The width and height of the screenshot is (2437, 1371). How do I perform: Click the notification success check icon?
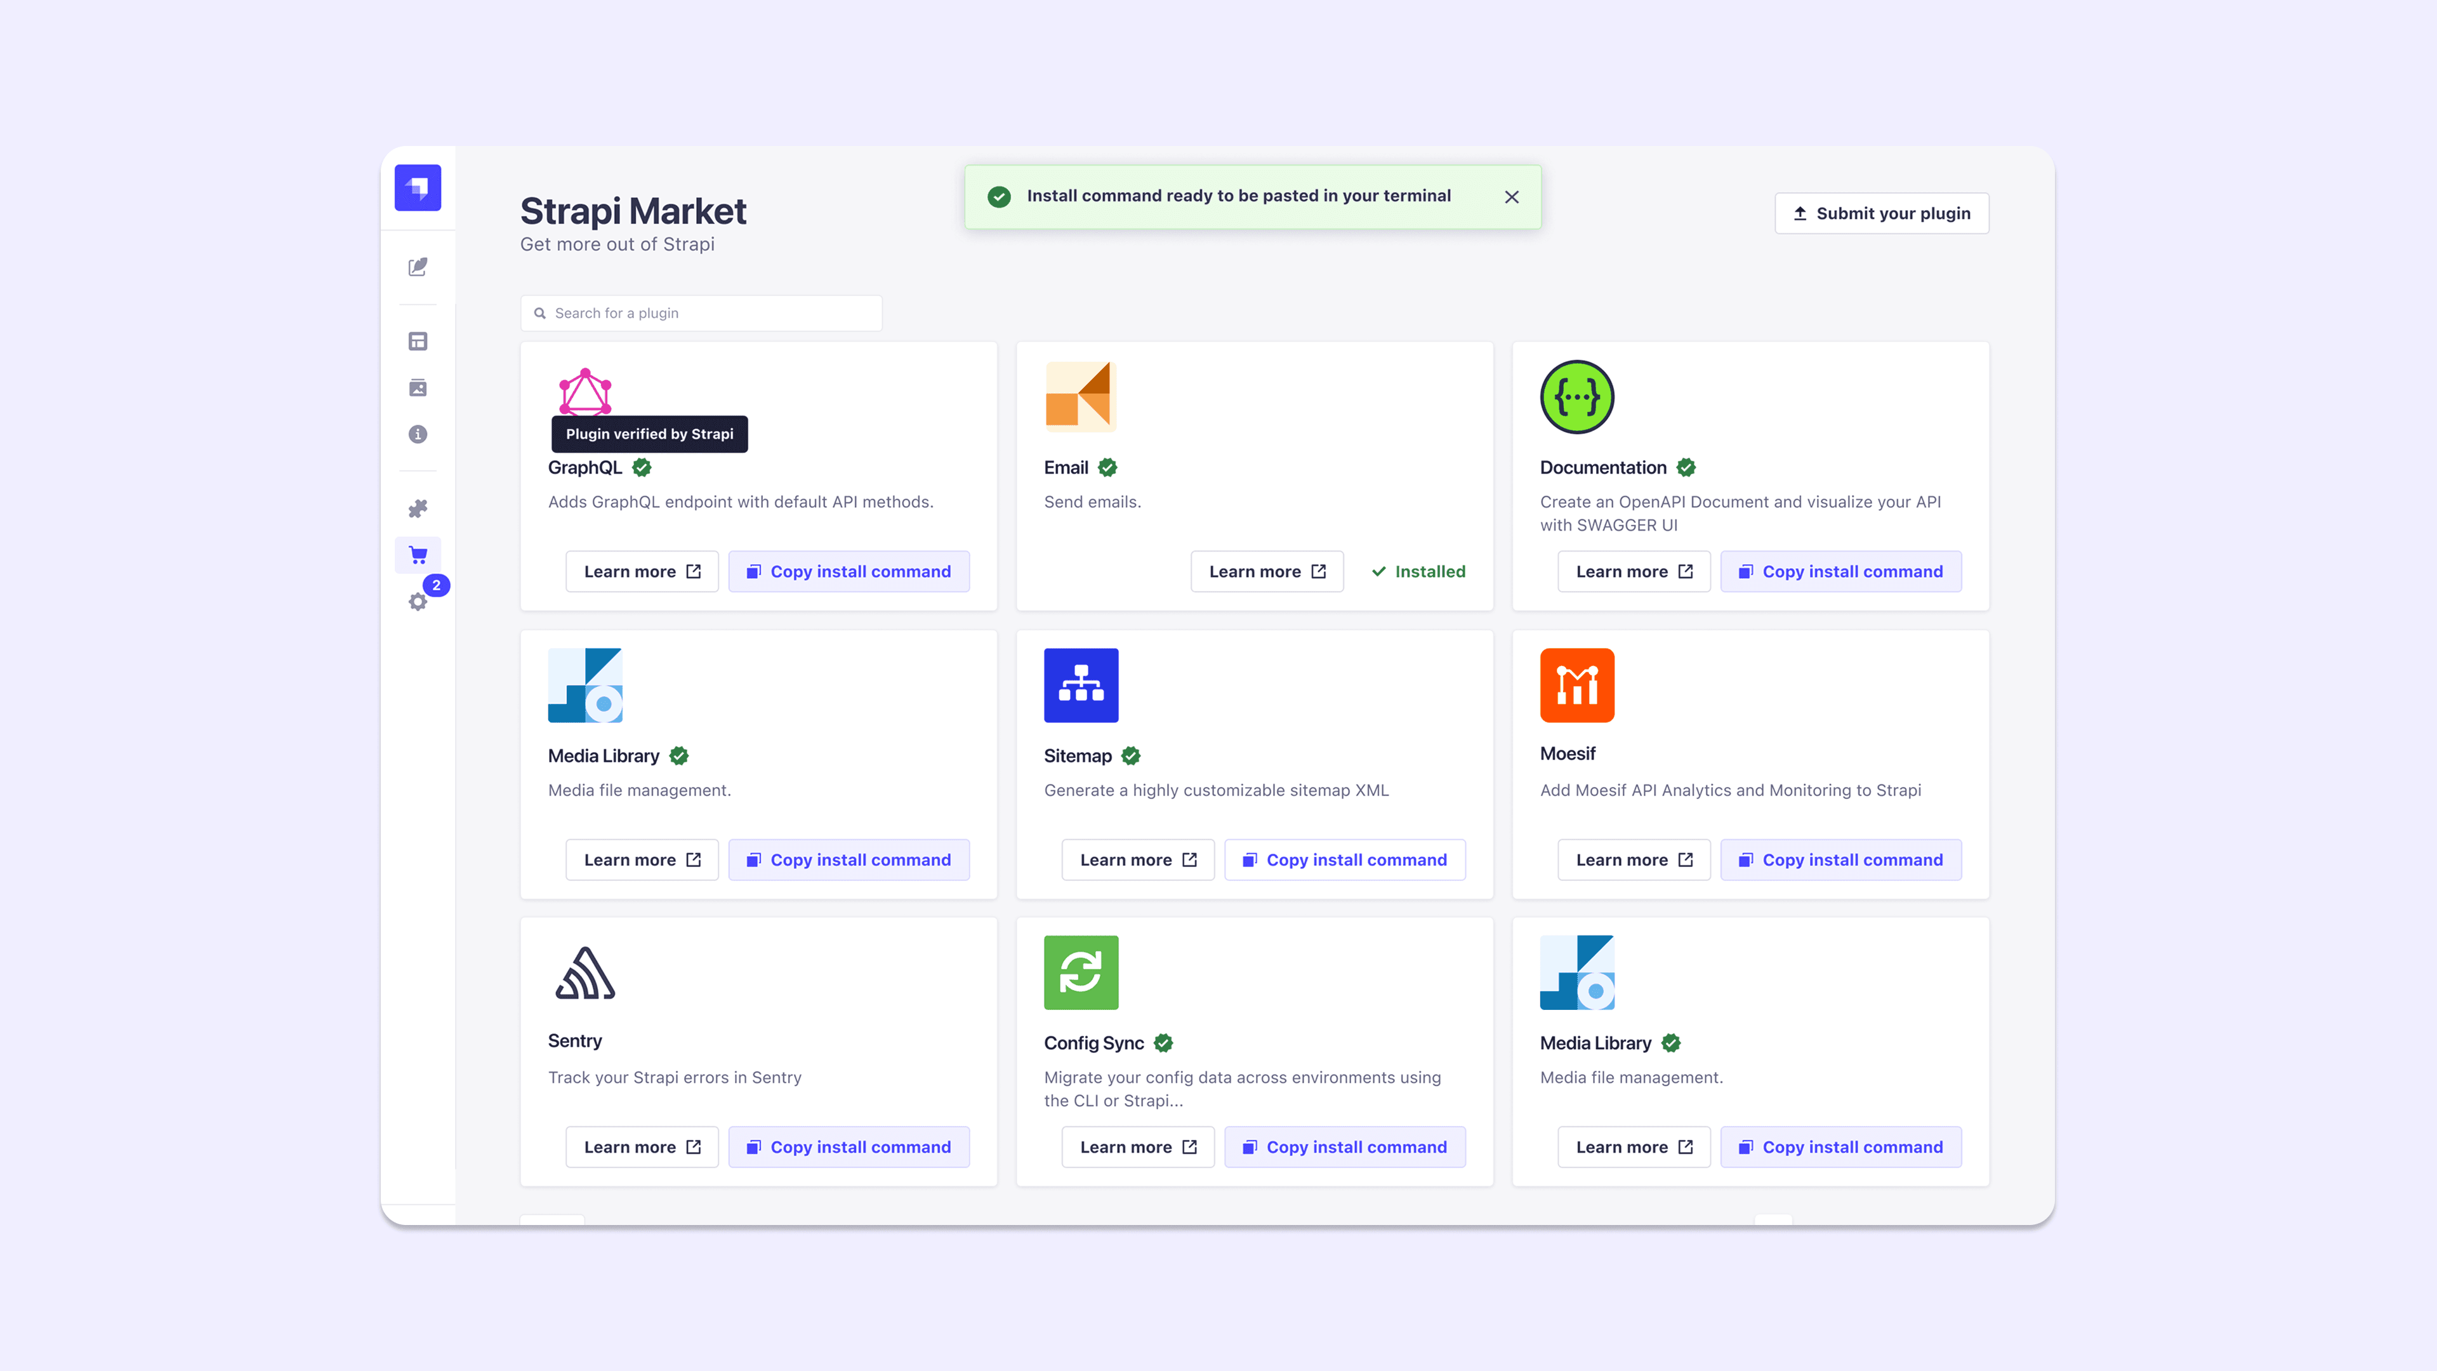click(x=998, y=196)
